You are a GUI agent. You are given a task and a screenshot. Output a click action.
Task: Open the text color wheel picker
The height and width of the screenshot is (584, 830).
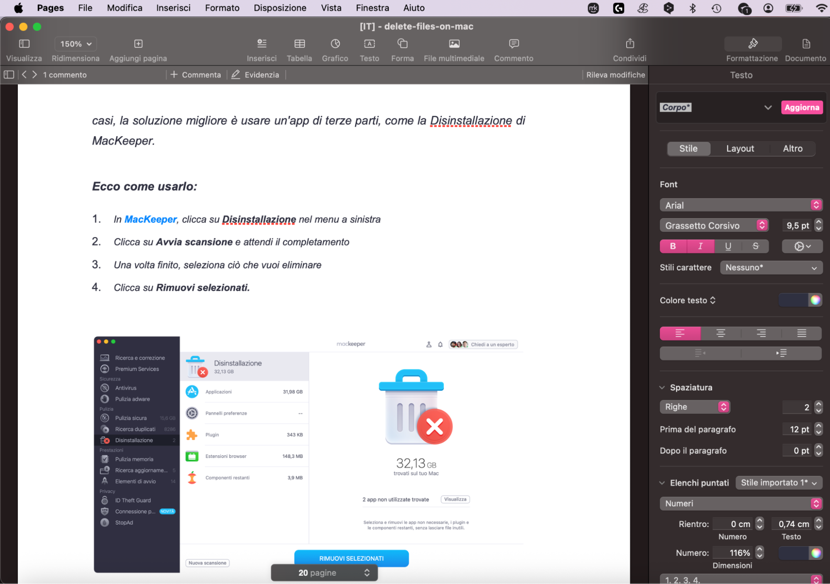point(815,300)
